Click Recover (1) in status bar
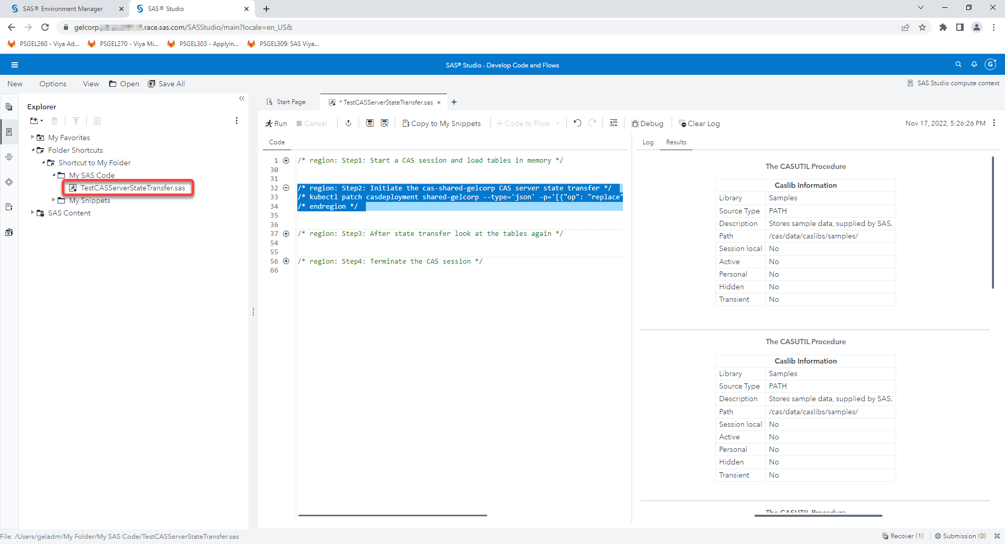 [903, 536]
